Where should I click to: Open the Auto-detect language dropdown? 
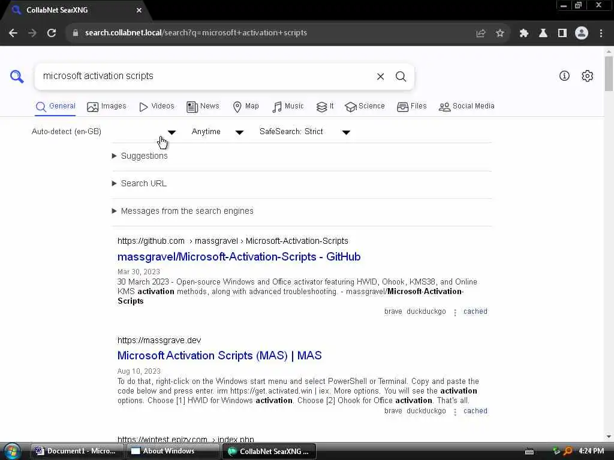click(104, 132)
